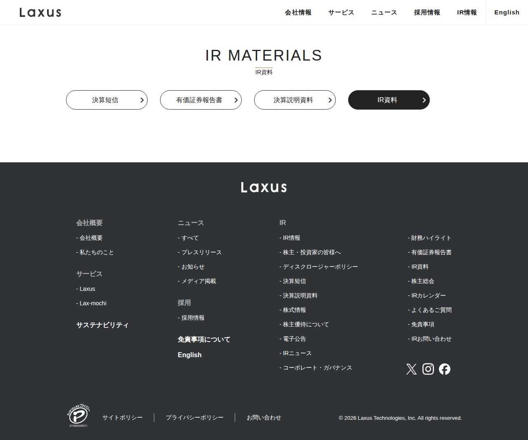
Task: Open 会社情報 in the top navigation
Action: point(298,12)
